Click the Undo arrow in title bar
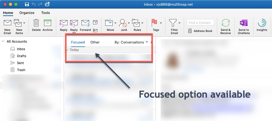 (34, 4)
